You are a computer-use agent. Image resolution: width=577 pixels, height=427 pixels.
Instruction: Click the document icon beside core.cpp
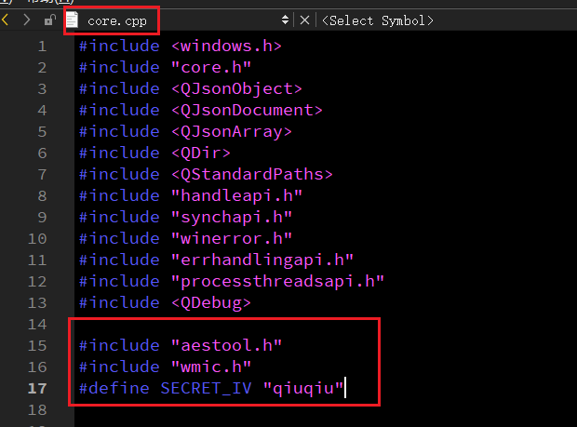pyautogui.click(x=73, y=20)
